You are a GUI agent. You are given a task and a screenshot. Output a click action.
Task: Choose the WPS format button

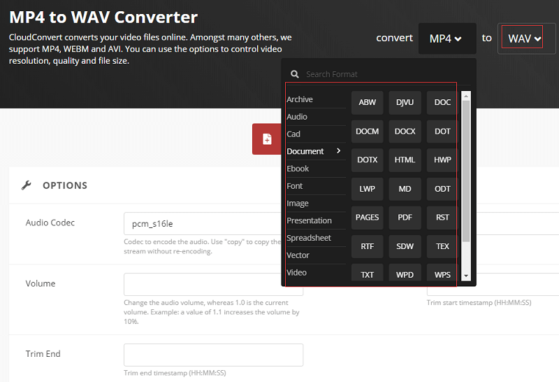click(x=442, y=273)
